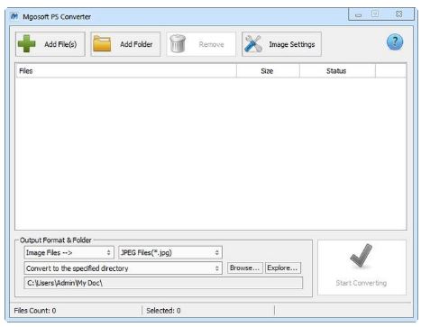Viewport: 421px width, 327px height.
Task: Click the Files Count: 0 status text
Action: coord(35,311)
